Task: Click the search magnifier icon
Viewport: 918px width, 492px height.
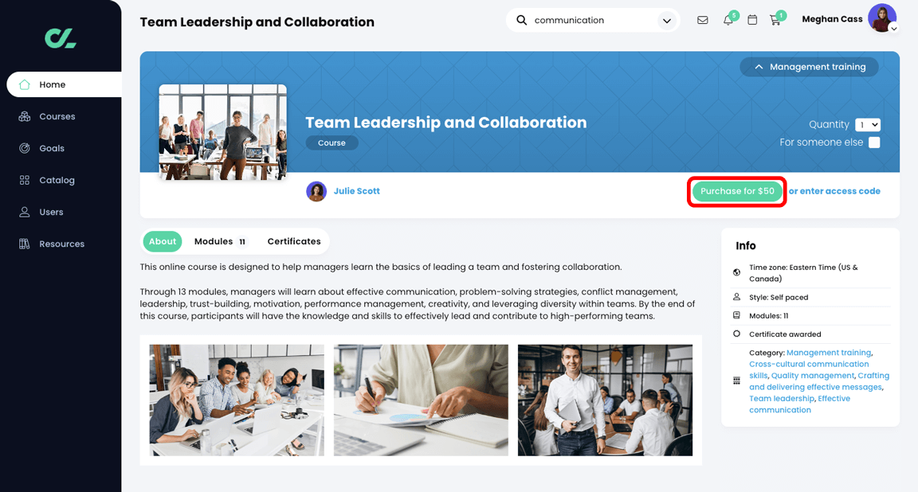Action: (x=521, y=20)
